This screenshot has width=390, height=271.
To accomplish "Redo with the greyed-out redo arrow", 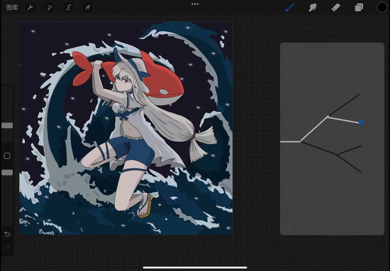I will point(7,248).
